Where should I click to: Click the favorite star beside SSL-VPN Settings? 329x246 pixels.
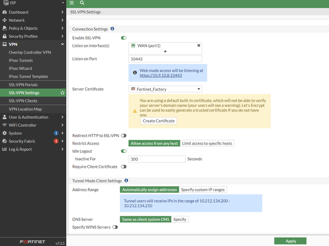[x=62, y=93]
